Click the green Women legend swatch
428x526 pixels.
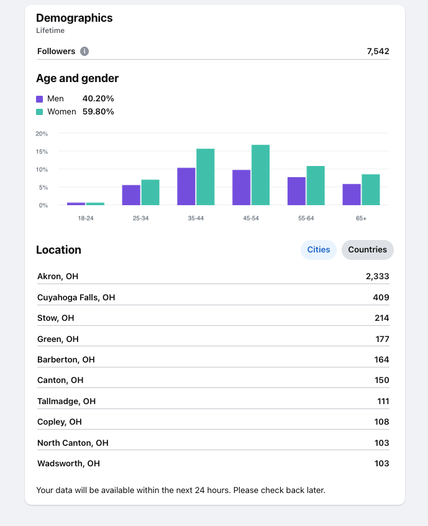[40, 112]
